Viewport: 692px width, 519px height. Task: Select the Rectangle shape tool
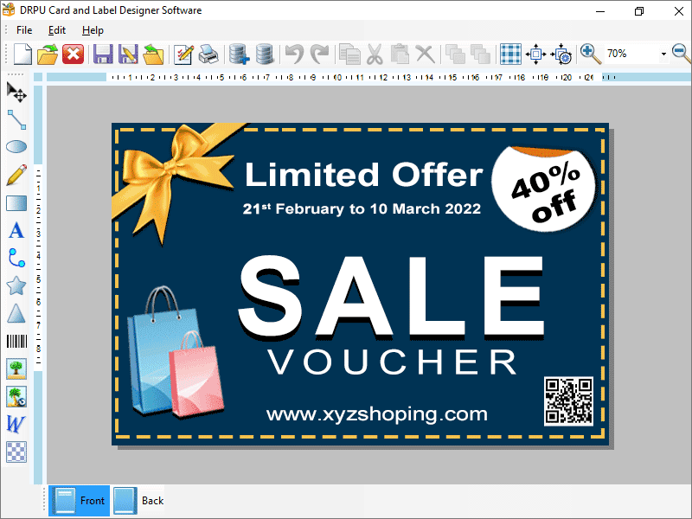click(16, 203)
